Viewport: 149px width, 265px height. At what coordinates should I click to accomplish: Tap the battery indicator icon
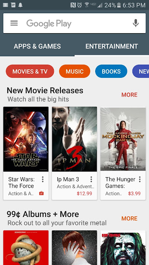[x=119, y=5]
